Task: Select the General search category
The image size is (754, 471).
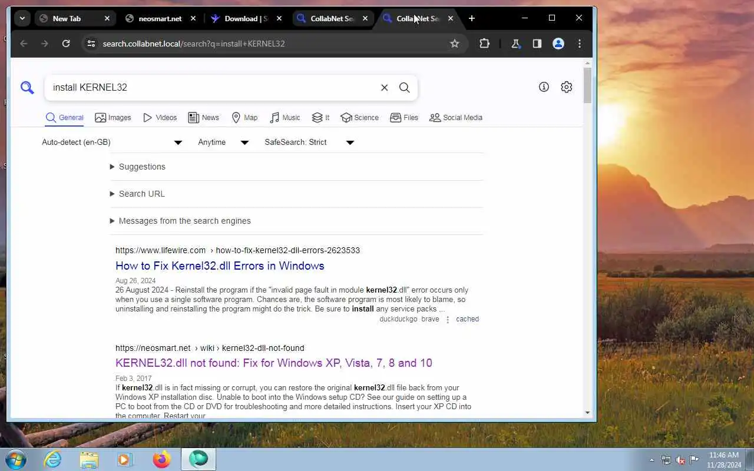Action: tap(65, 118)
